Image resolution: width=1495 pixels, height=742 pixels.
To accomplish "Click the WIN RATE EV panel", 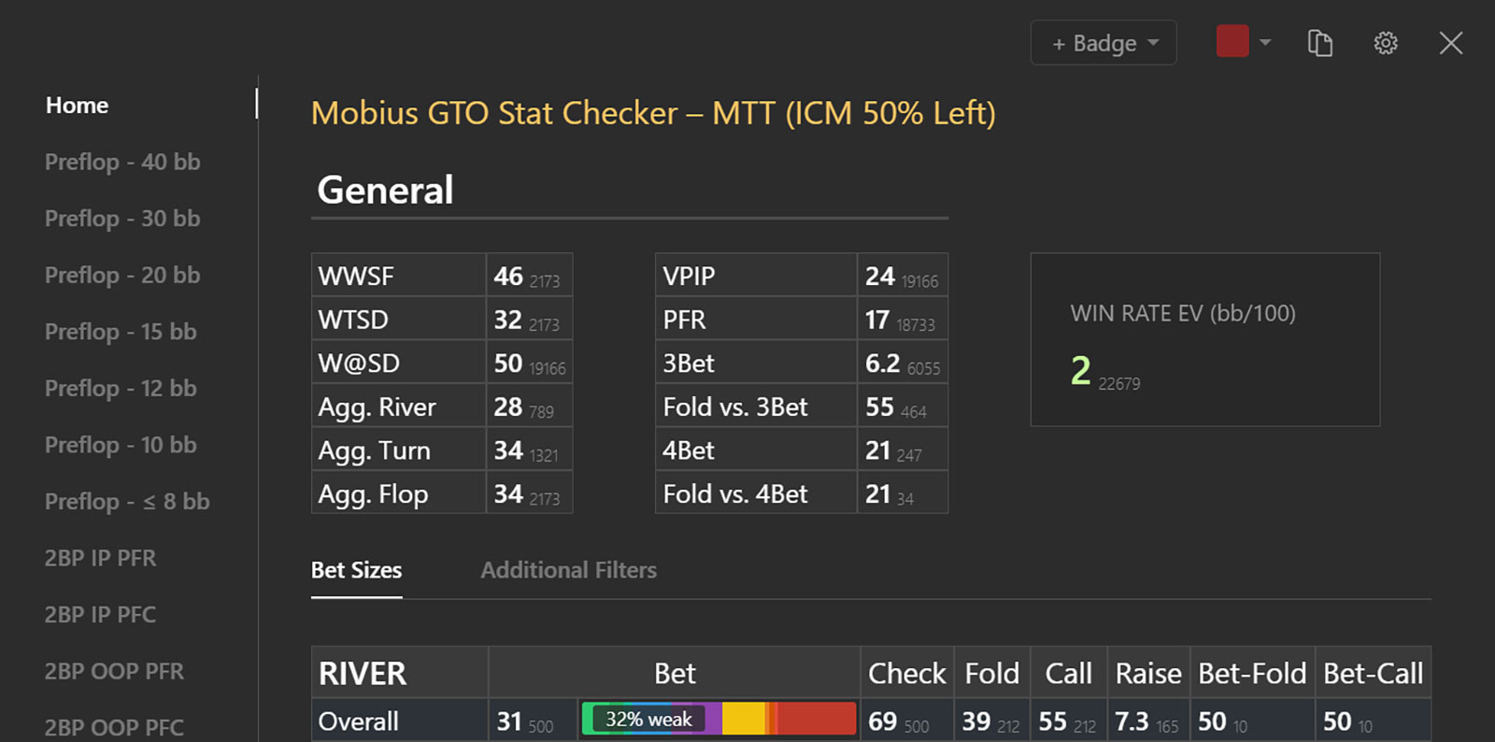I will pos(1204,339).
